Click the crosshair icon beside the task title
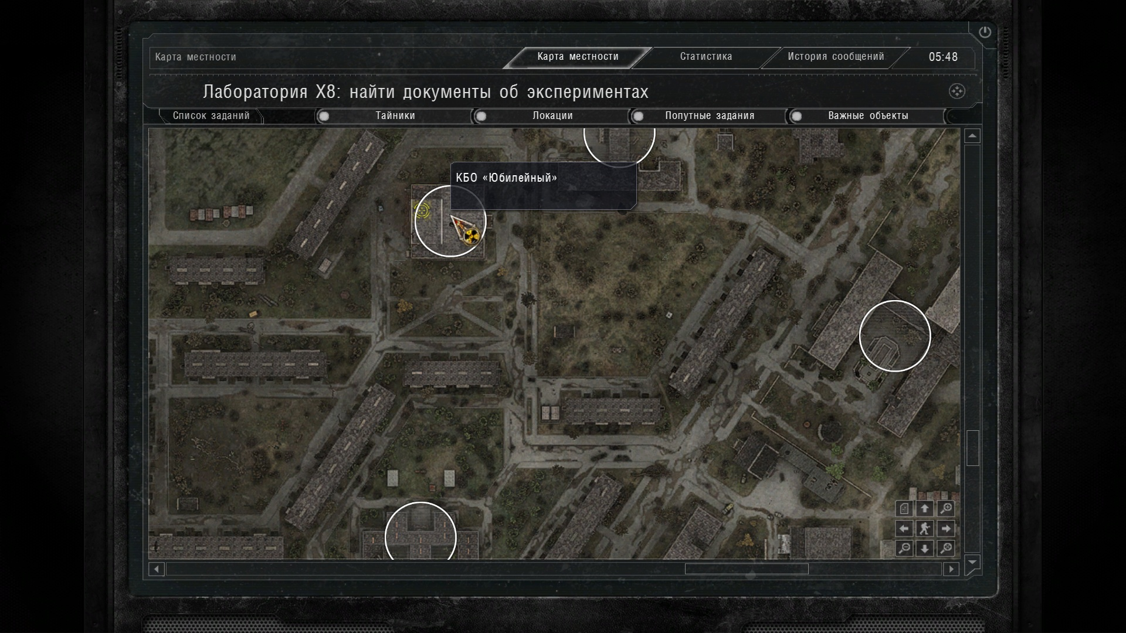 pyautogui.click(x=957, y=91)
